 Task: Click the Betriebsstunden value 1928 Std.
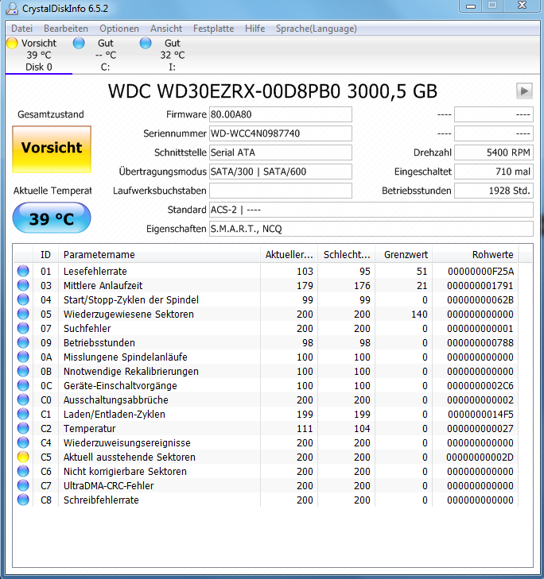point(494,191)
